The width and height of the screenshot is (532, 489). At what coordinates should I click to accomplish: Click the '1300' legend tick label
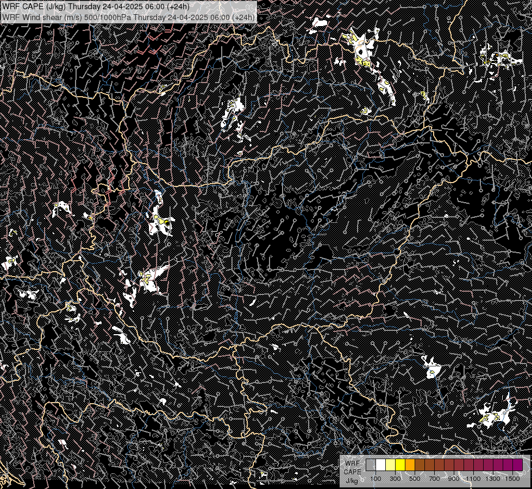(493, 479)
